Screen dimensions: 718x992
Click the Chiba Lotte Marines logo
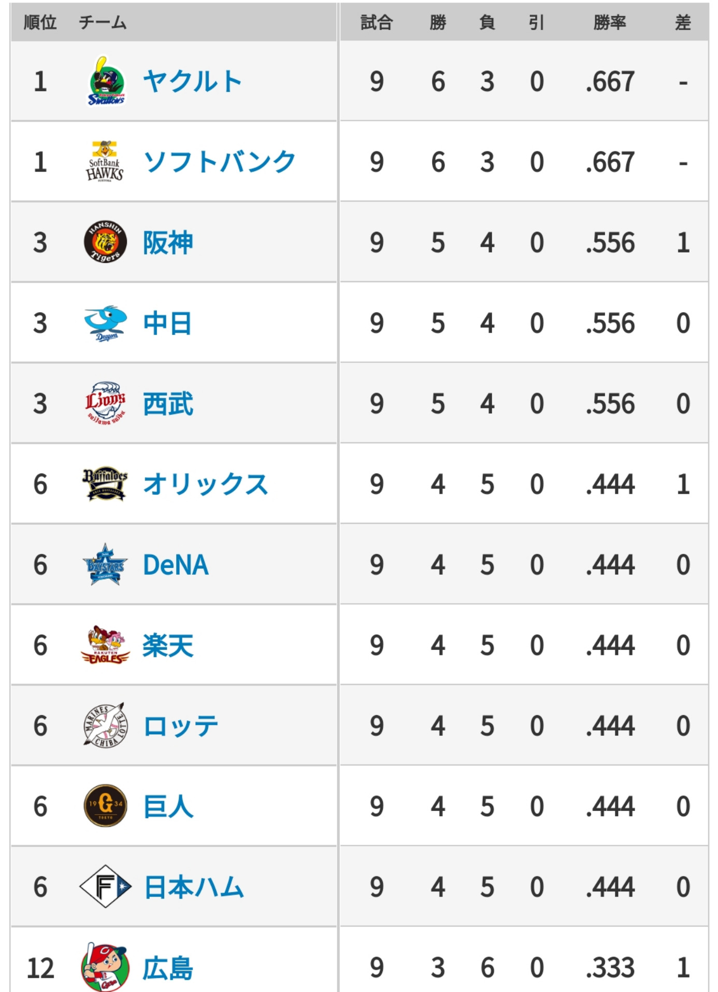pyautogui.click(x=105, y=725)
